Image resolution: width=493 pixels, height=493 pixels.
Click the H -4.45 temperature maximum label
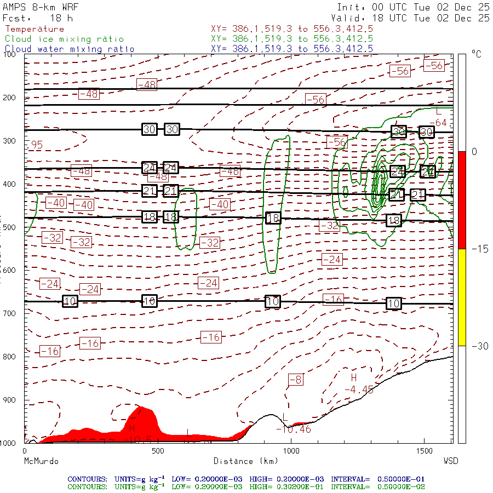point(359,384)
